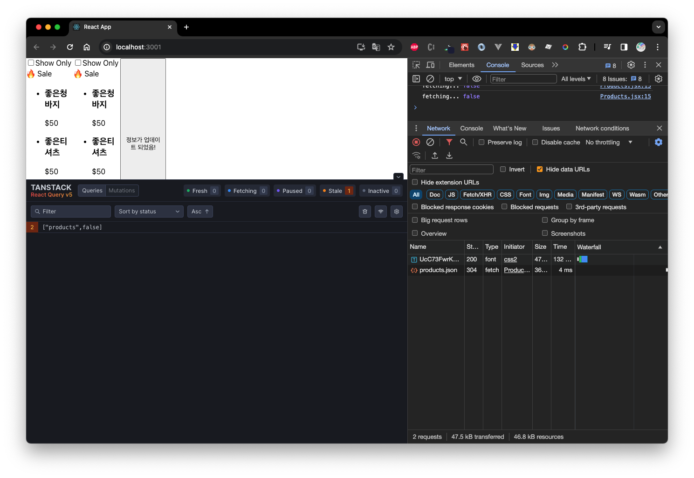Viewport: 694px width, 478px height.
Task: Open the Issues drawer tab
Action: tap(551, 128)
